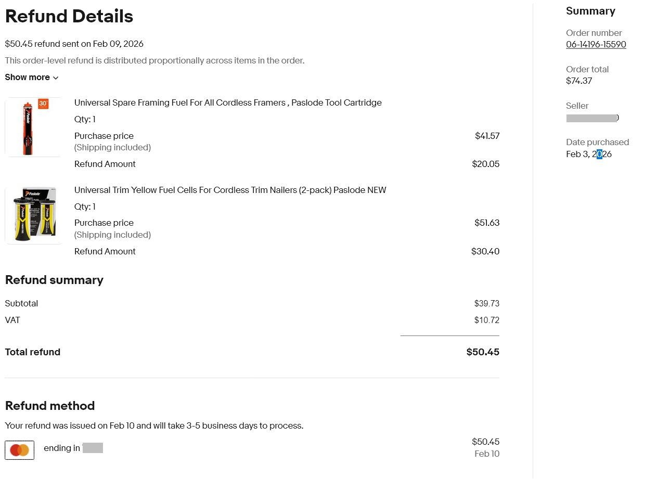Click the $30.40 refund amount
The width and height of the screenshot is (670, 503).
(x=485, y=252)
